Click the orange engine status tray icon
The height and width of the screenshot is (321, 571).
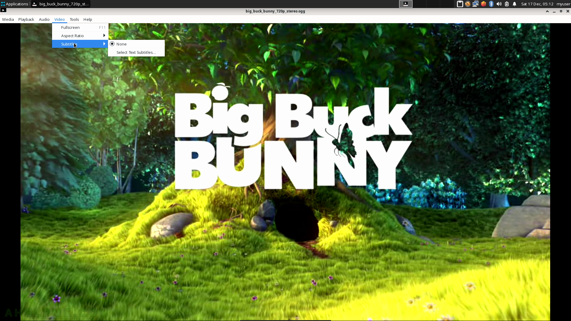[468, 4]
